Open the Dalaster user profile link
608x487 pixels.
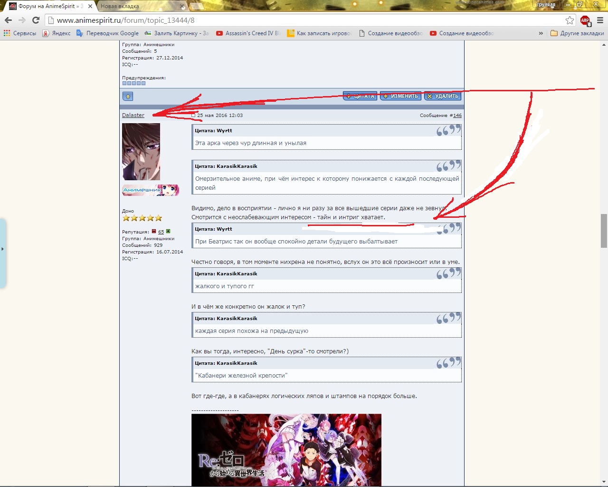pyautogui.click(x=133, y=115)
